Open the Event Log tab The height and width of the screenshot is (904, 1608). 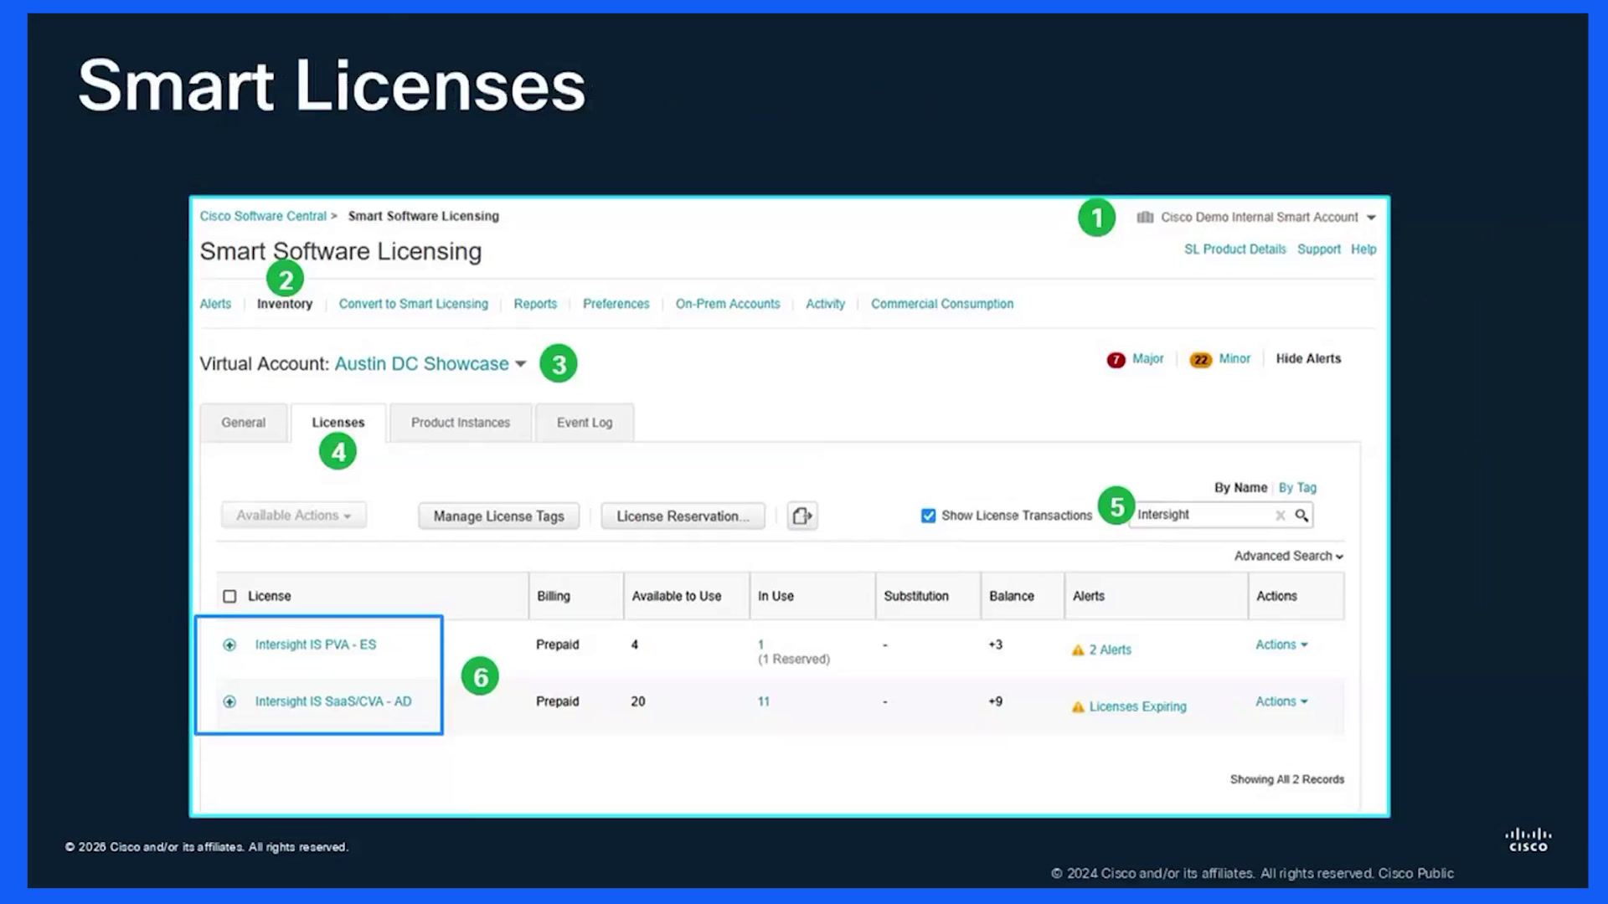(585, 423)
